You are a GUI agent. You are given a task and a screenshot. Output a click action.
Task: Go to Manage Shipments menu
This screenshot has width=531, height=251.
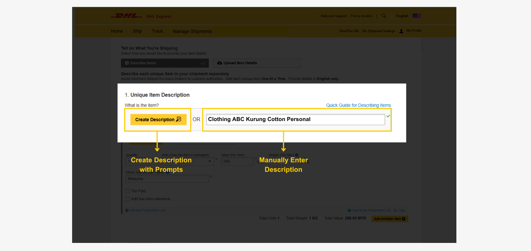(192, 31)
